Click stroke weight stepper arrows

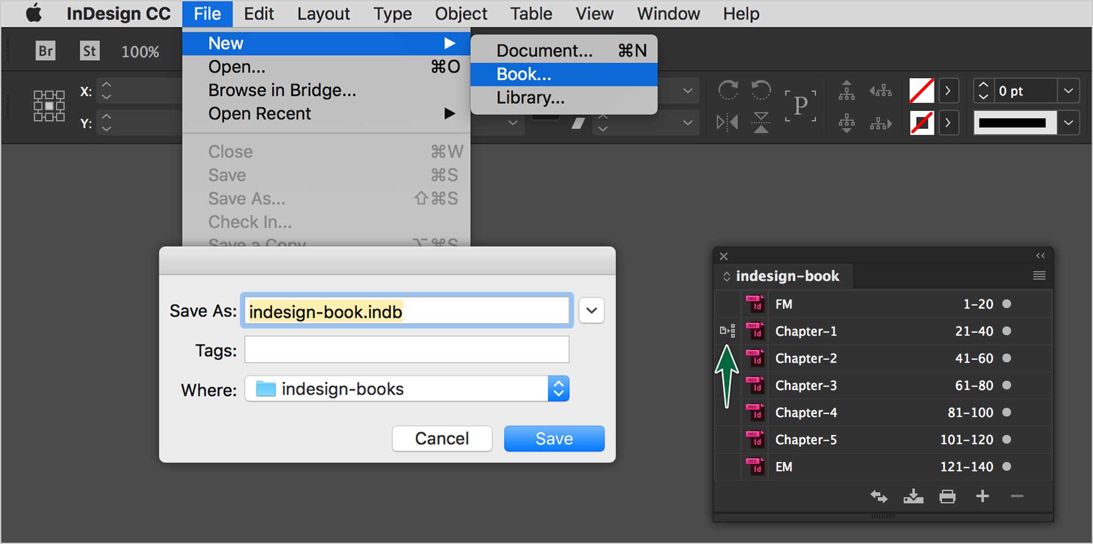(983, 91)
